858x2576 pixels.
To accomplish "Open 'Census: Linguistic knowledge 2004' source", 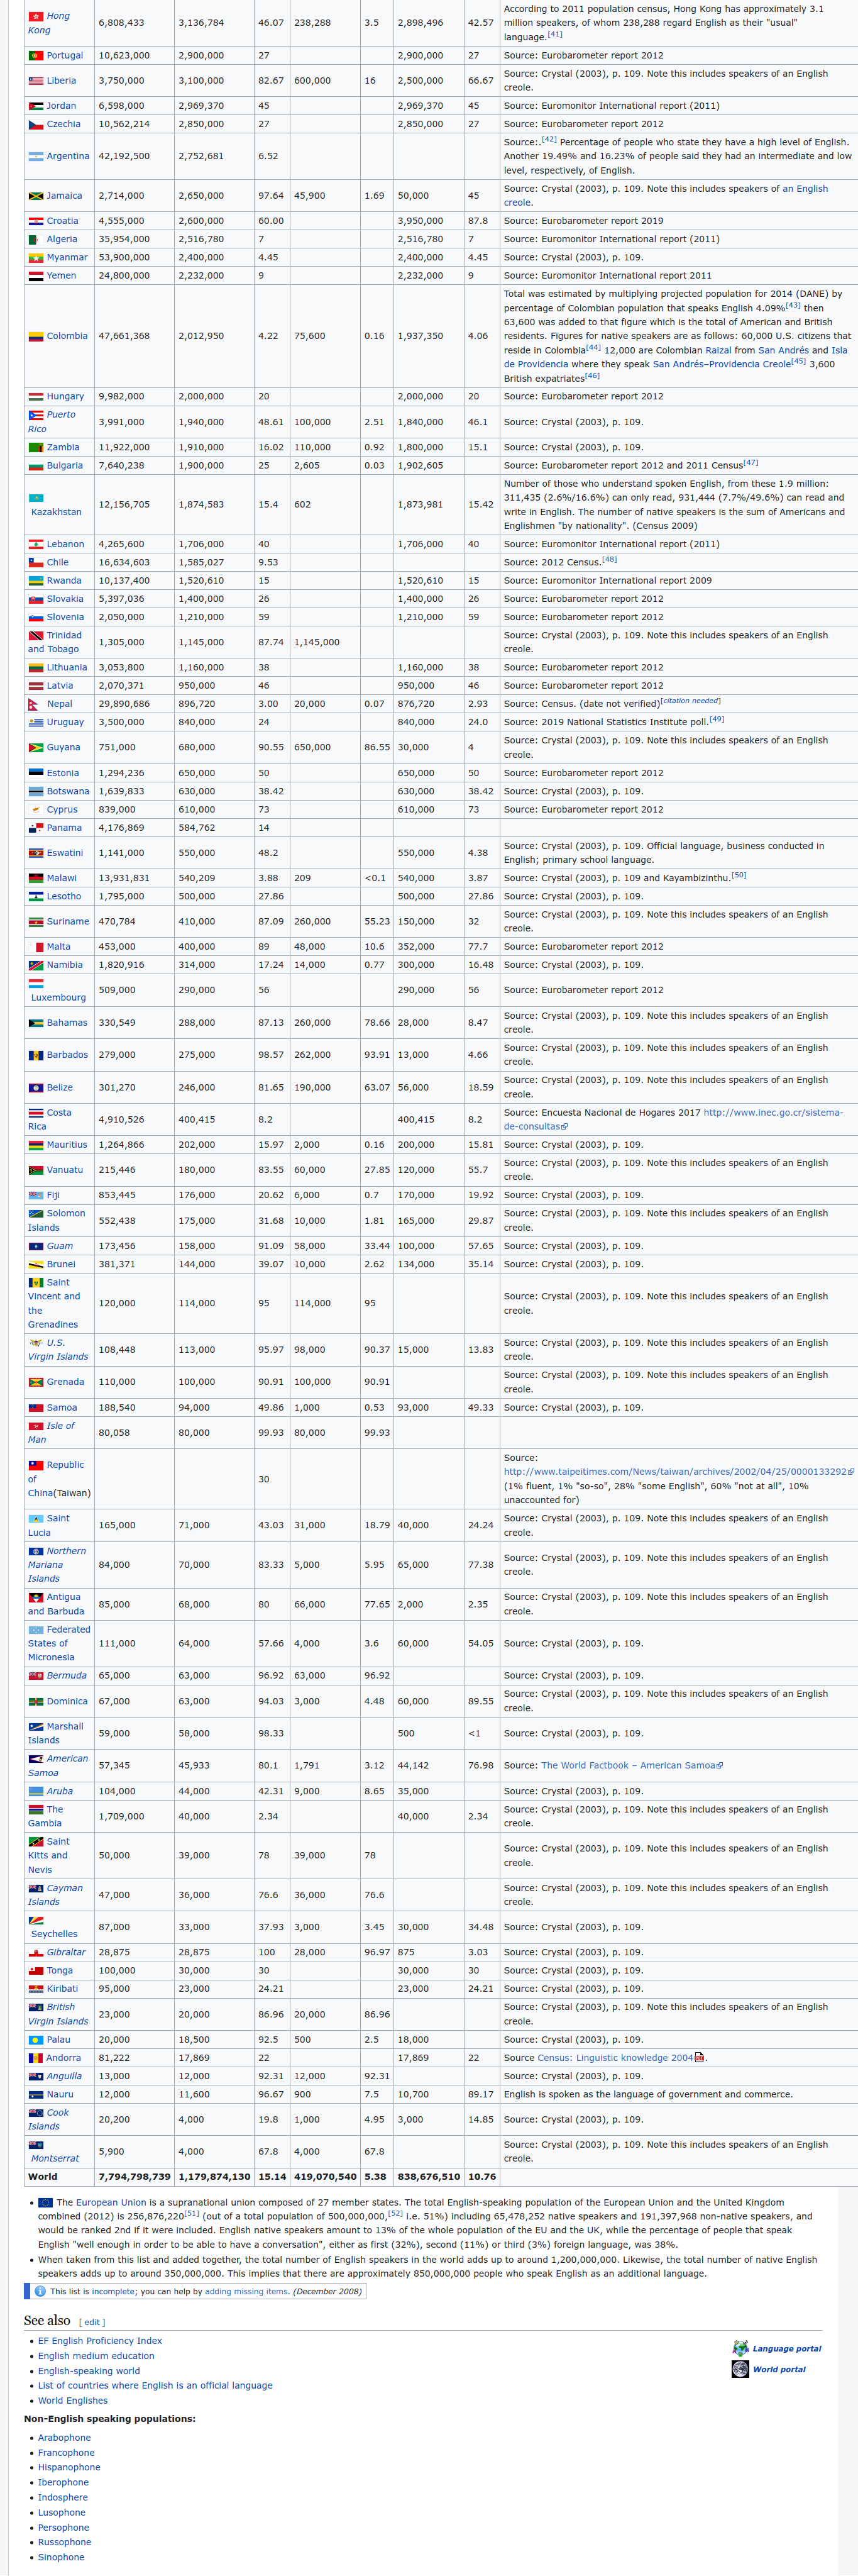I will [615, 2058].
